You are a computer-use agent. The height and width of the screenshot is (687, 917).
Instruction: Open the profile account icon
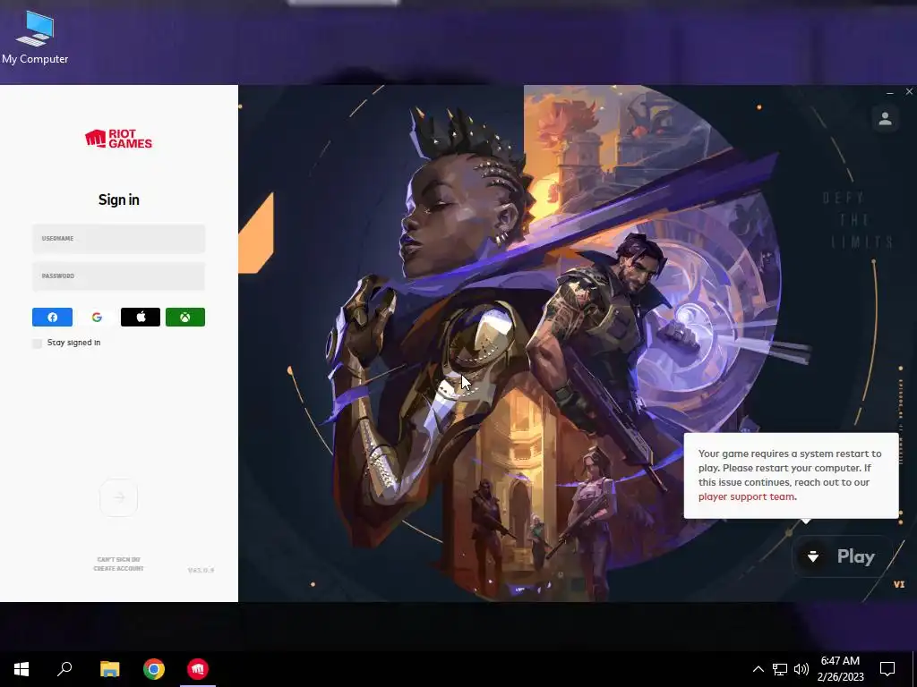coord(885,119)
